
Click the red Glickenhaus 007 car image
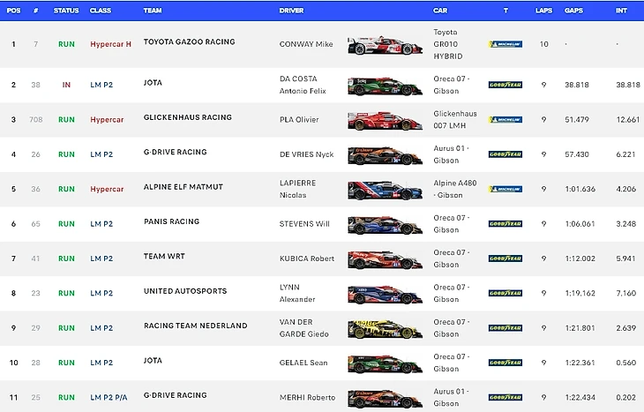(x=385, y=121)
